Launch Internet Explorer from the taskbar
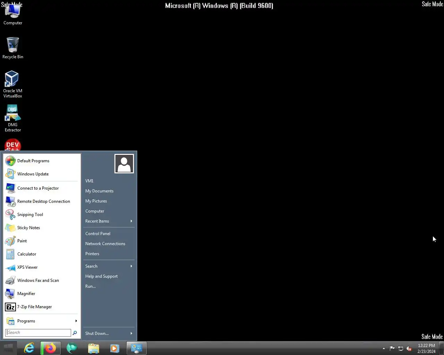444x355 pixels. pyautogui.click(x=29, y=348)
